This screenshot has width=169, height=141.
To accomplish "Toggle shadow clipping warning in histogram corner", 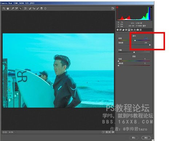I will (117, 7).
